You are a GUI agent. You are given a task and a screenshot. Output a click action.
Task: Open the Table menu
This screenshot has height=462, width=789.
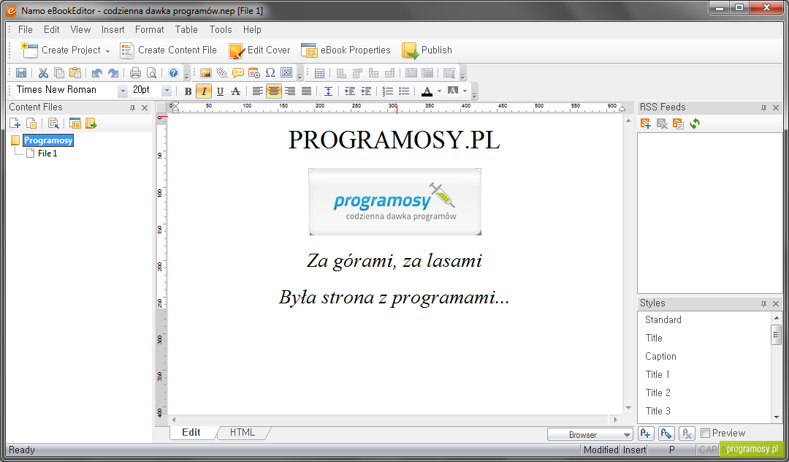tap(186, 30)
